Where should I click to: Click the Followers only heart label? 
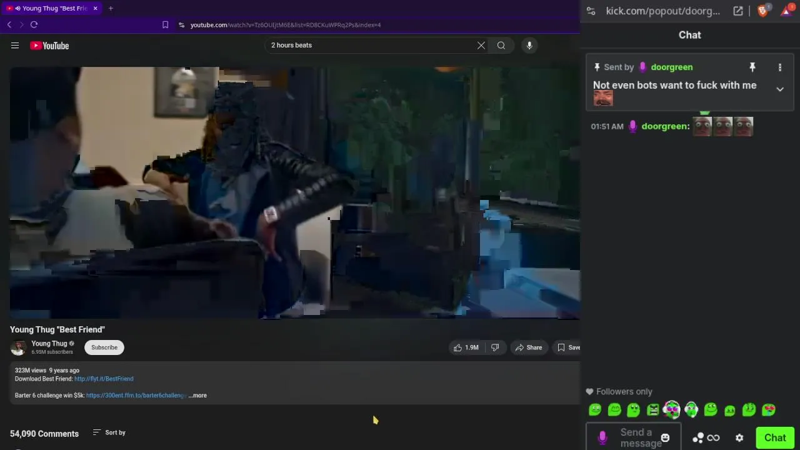point(619,391)
